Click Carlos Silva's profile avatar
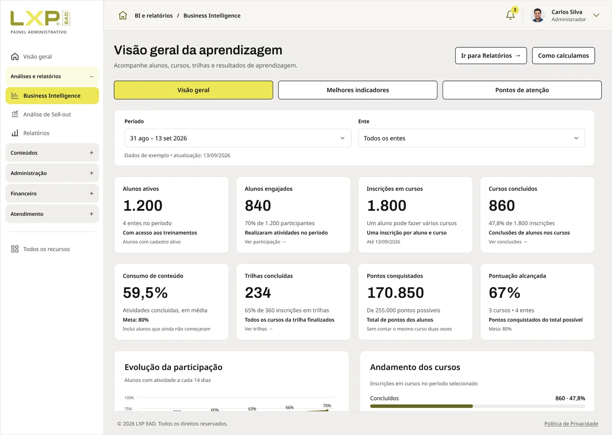The height and width of the screenshot is (435, 612). [538, 15]
